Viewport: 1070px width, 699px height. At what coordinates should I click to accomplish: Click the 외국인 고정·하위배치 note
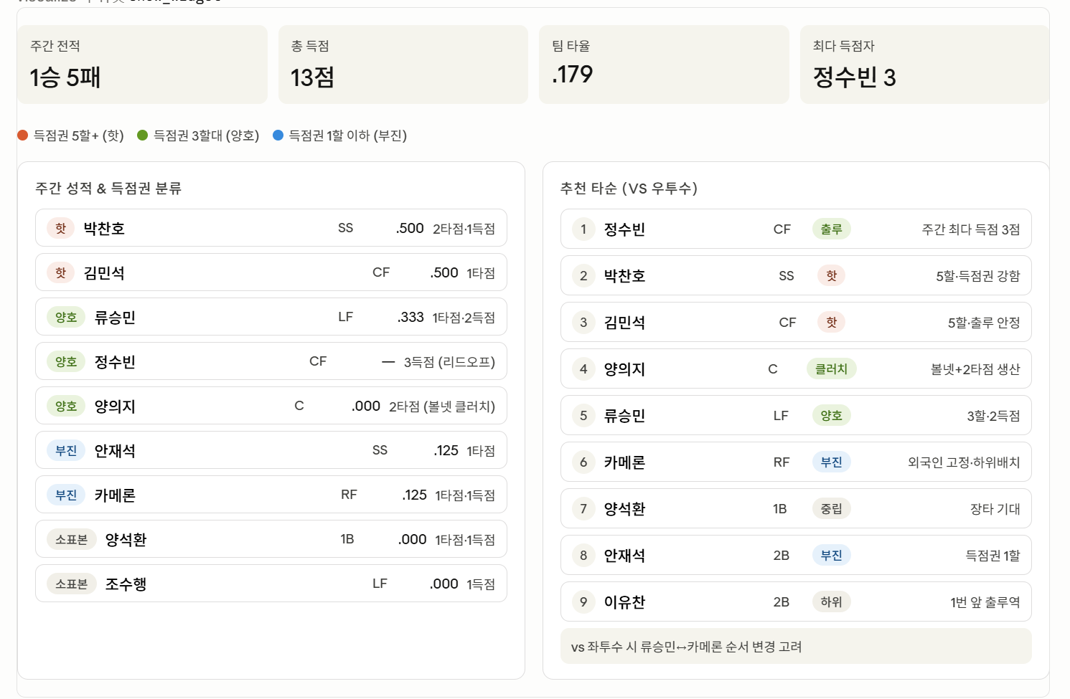coord(964,462)
